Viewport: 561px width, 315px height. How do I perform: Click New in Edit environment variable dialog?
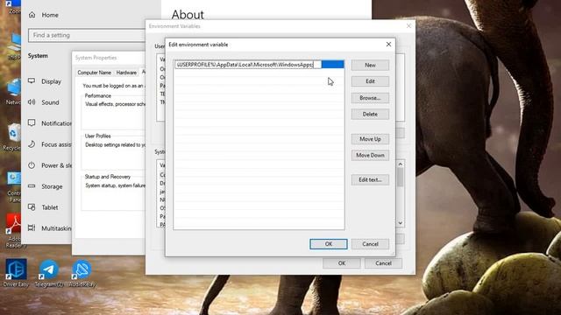pyautogui.click(x=370, y=65)
